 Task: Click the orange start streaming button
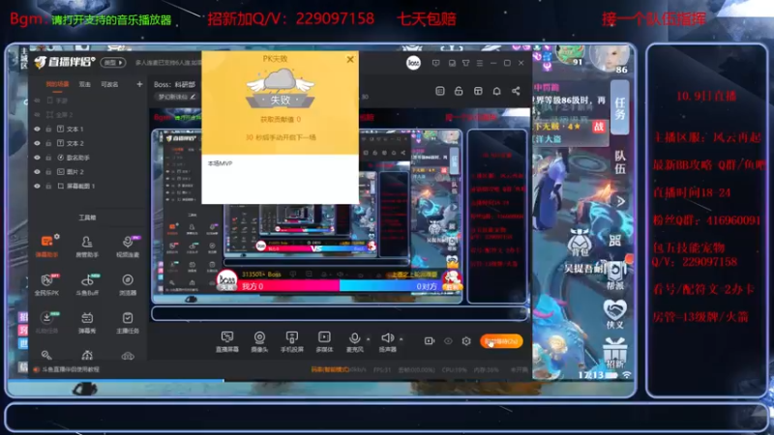(501, 341)
